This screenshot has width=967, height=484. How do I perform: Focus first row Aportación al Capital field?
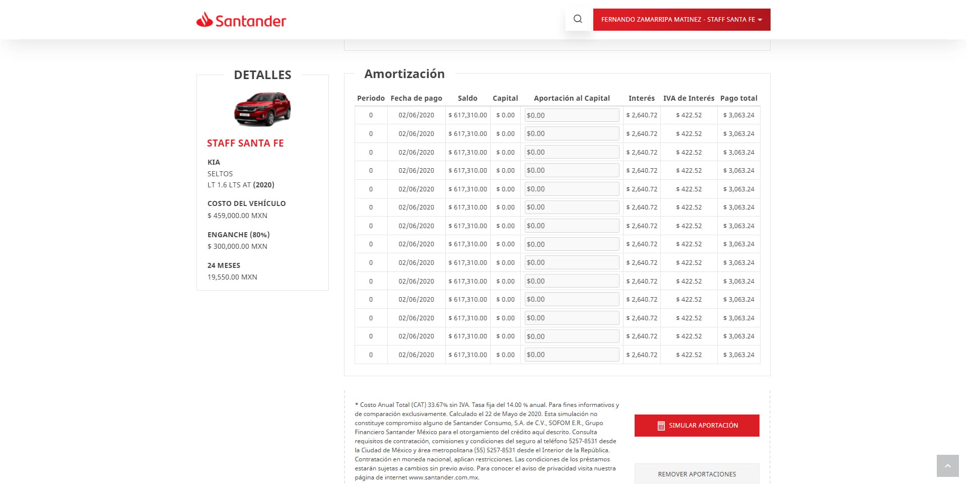[x=572, y=115]
